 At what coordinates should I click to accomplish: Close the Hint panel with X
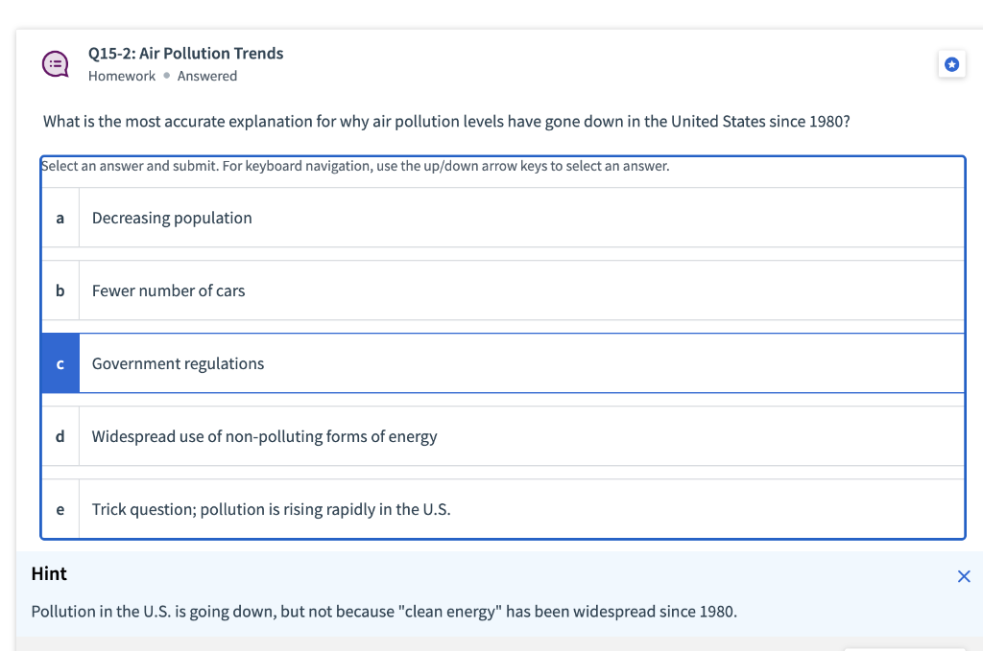[x=964, y=576]
